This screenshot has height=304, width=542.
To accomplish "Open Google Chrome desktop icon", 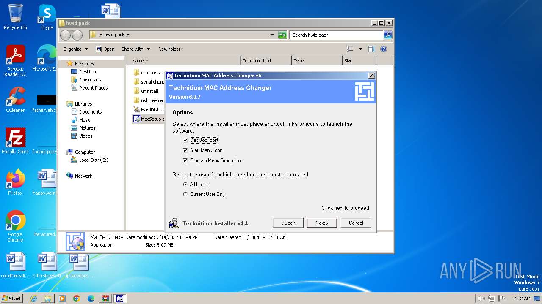I will pyautogui.click(x=15, y=226).
